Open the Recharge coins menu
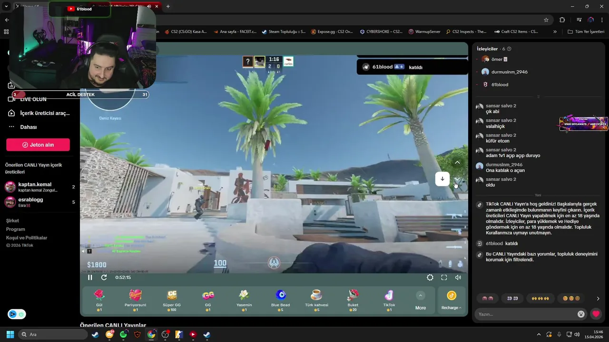This screenshot has width=609, height=342. (x=452, y=301)
